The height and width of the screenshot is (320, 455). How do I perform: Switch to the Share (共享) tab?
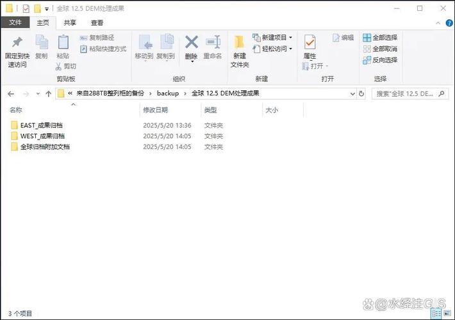coord(70,22)
